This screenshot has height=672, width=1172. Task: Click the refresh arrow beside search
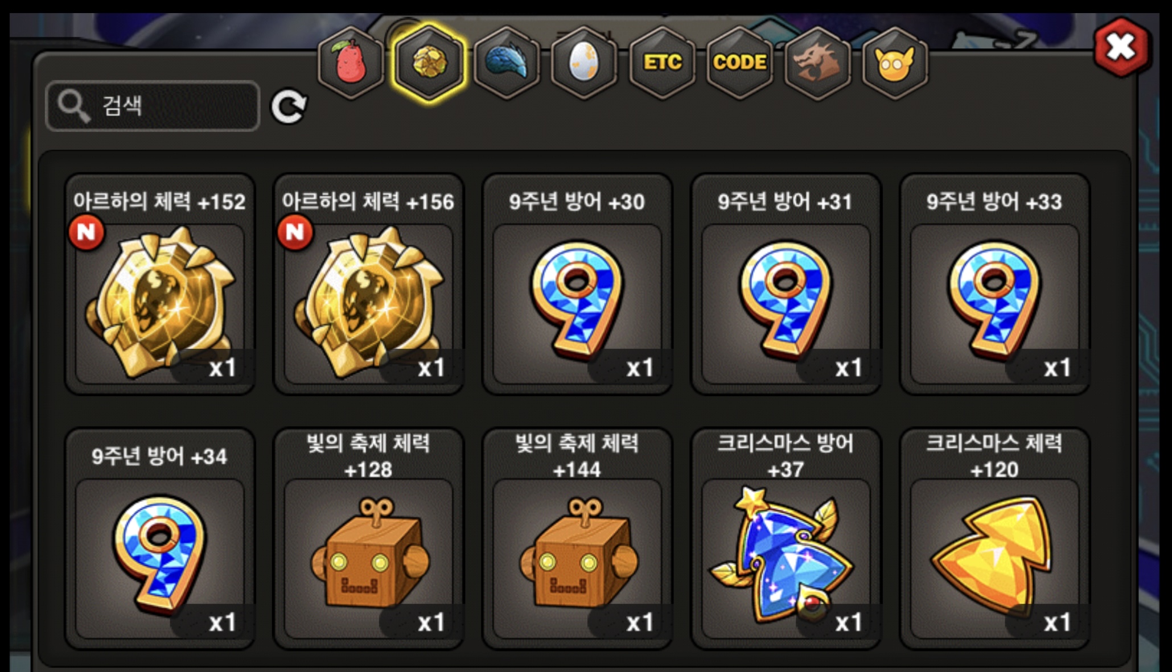[289, 106]
